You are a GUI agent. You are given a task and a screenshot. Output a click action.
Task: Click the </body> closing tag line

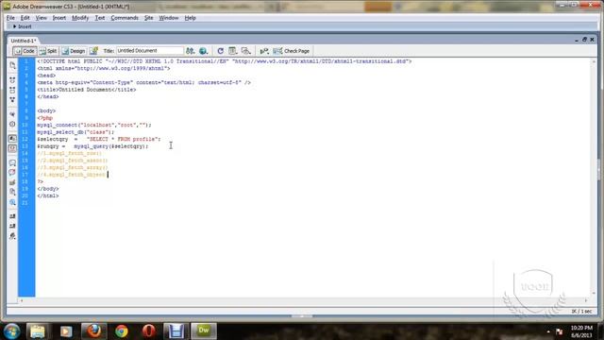(48, 189)
